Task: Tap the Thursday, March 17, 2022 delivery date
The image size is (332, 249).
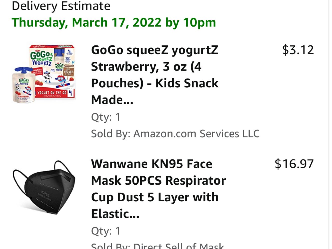Action: point(114,22)
